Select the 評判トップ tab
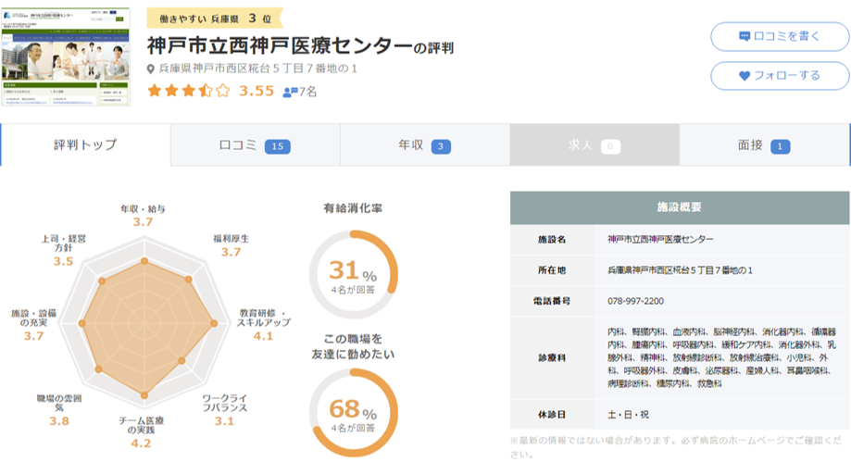Viewport: 851px width, 462px height. tap(85, 145)
